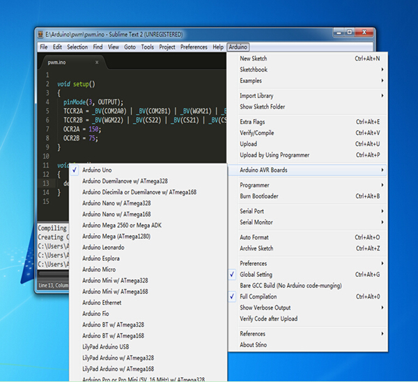Open the View menu
This screenshot has width=418, height=382.
click(114, 47)
